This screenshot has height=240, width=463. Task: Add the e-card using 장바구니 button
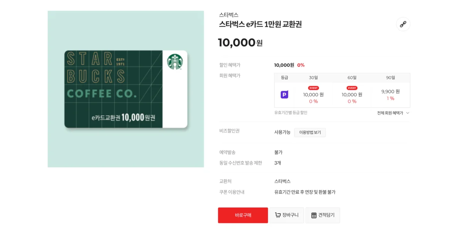pyautogui.click(x=286, y=215)
